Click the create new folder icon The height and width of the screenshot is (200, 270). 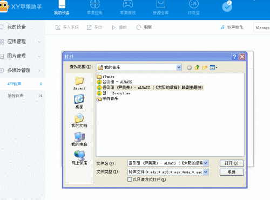205,67
